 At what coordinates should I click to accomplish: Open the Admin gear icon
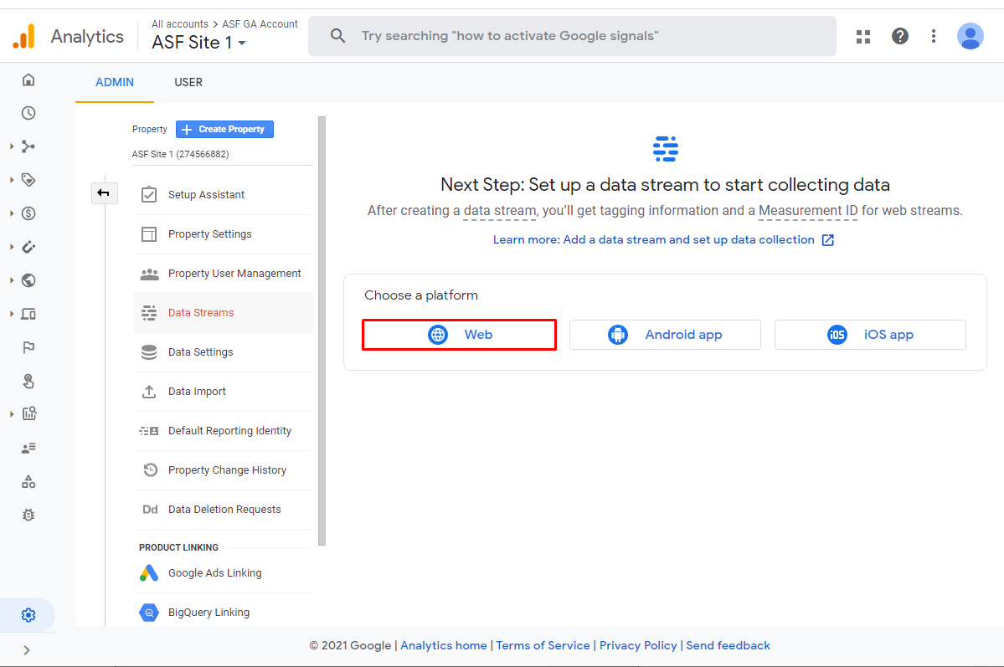[28, 615]
